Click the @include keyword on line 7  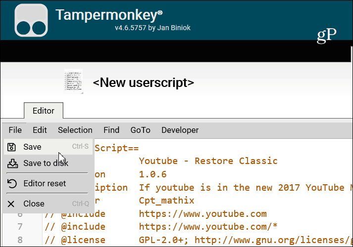tap(83, 227)
